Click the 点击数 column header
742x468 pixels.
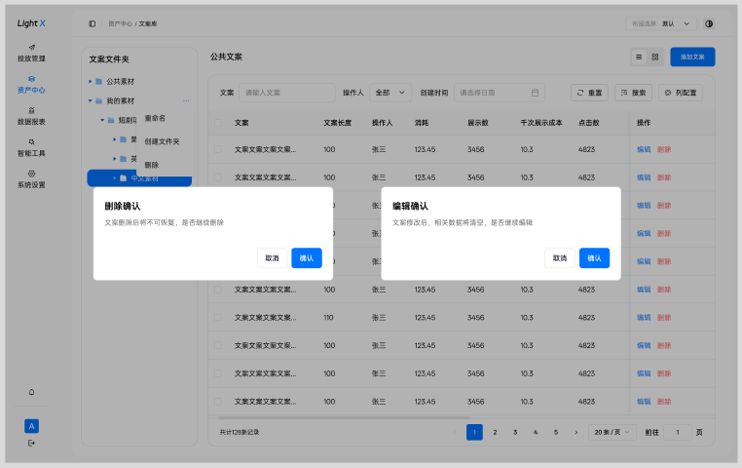[589, 123]
